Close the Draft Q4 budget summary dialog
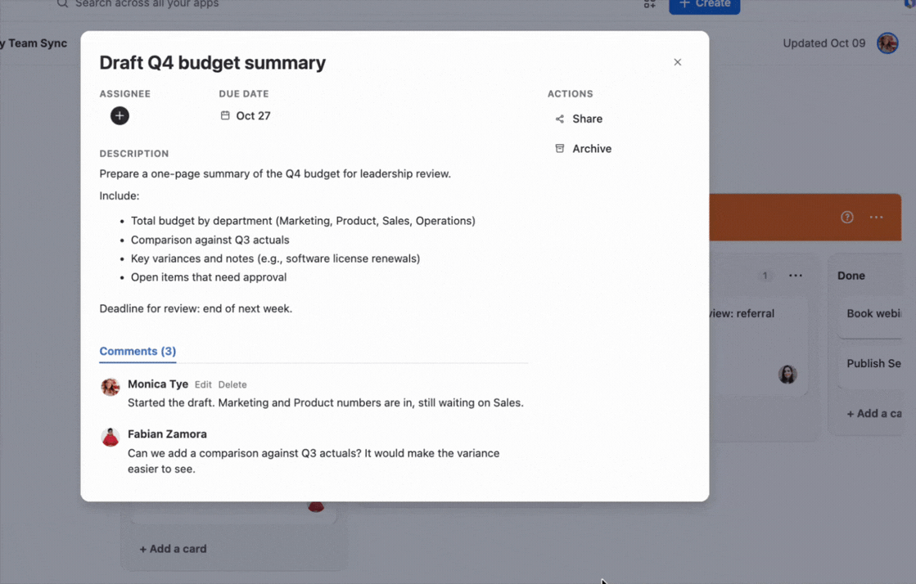 (677, 62)
